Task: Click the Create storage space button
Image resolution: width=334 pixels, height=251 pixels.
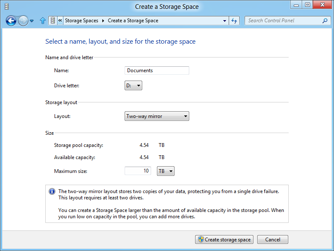Action: pyautogui.click(x=224, y=240)
